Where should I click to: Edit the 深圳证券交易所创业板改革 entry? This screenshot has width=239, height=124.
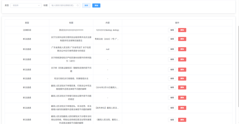(x=172, y=39)
